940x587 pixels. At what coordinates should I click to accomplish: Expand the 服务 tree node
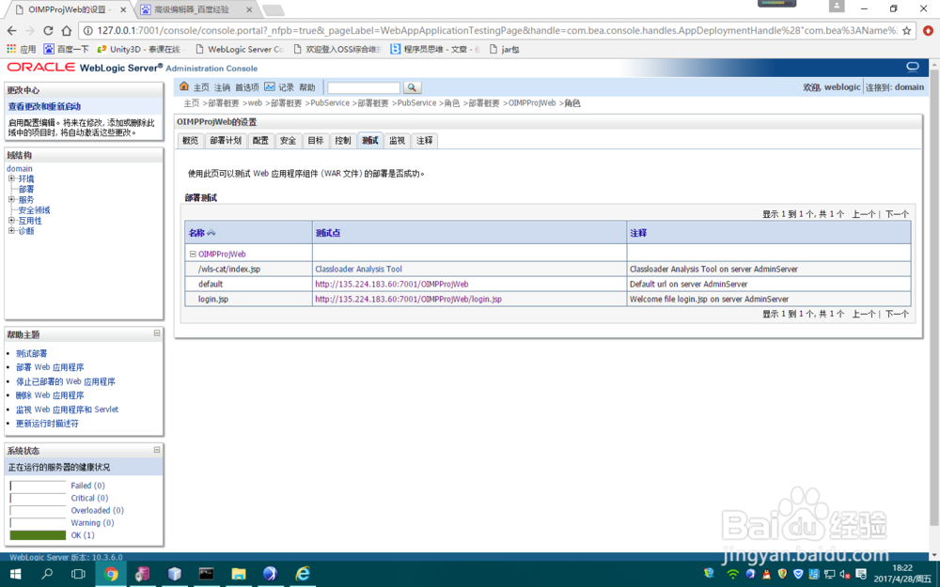pyautogui.click(x=11, y=199)
